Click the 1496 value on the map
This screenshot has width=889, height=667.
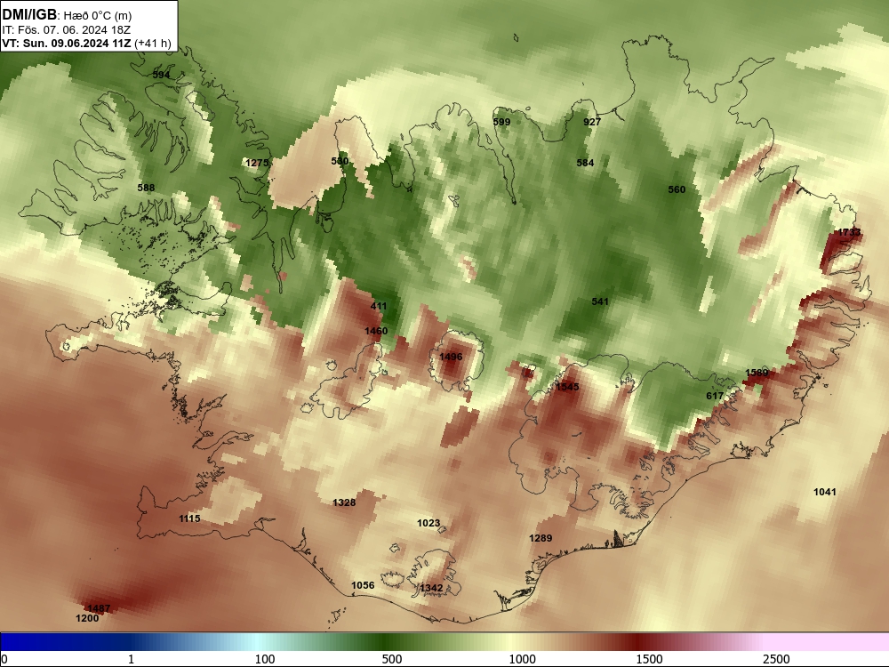[x=451, y=357]
